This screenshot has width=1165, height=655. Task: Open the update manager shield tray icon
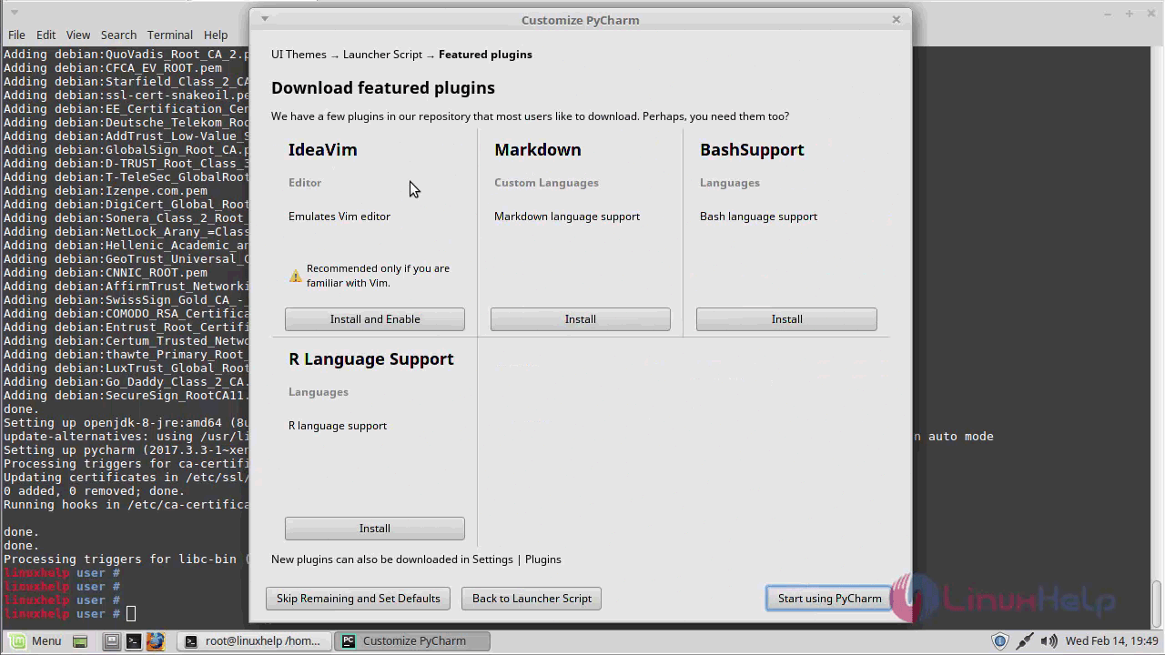click(x=999, y=641)
